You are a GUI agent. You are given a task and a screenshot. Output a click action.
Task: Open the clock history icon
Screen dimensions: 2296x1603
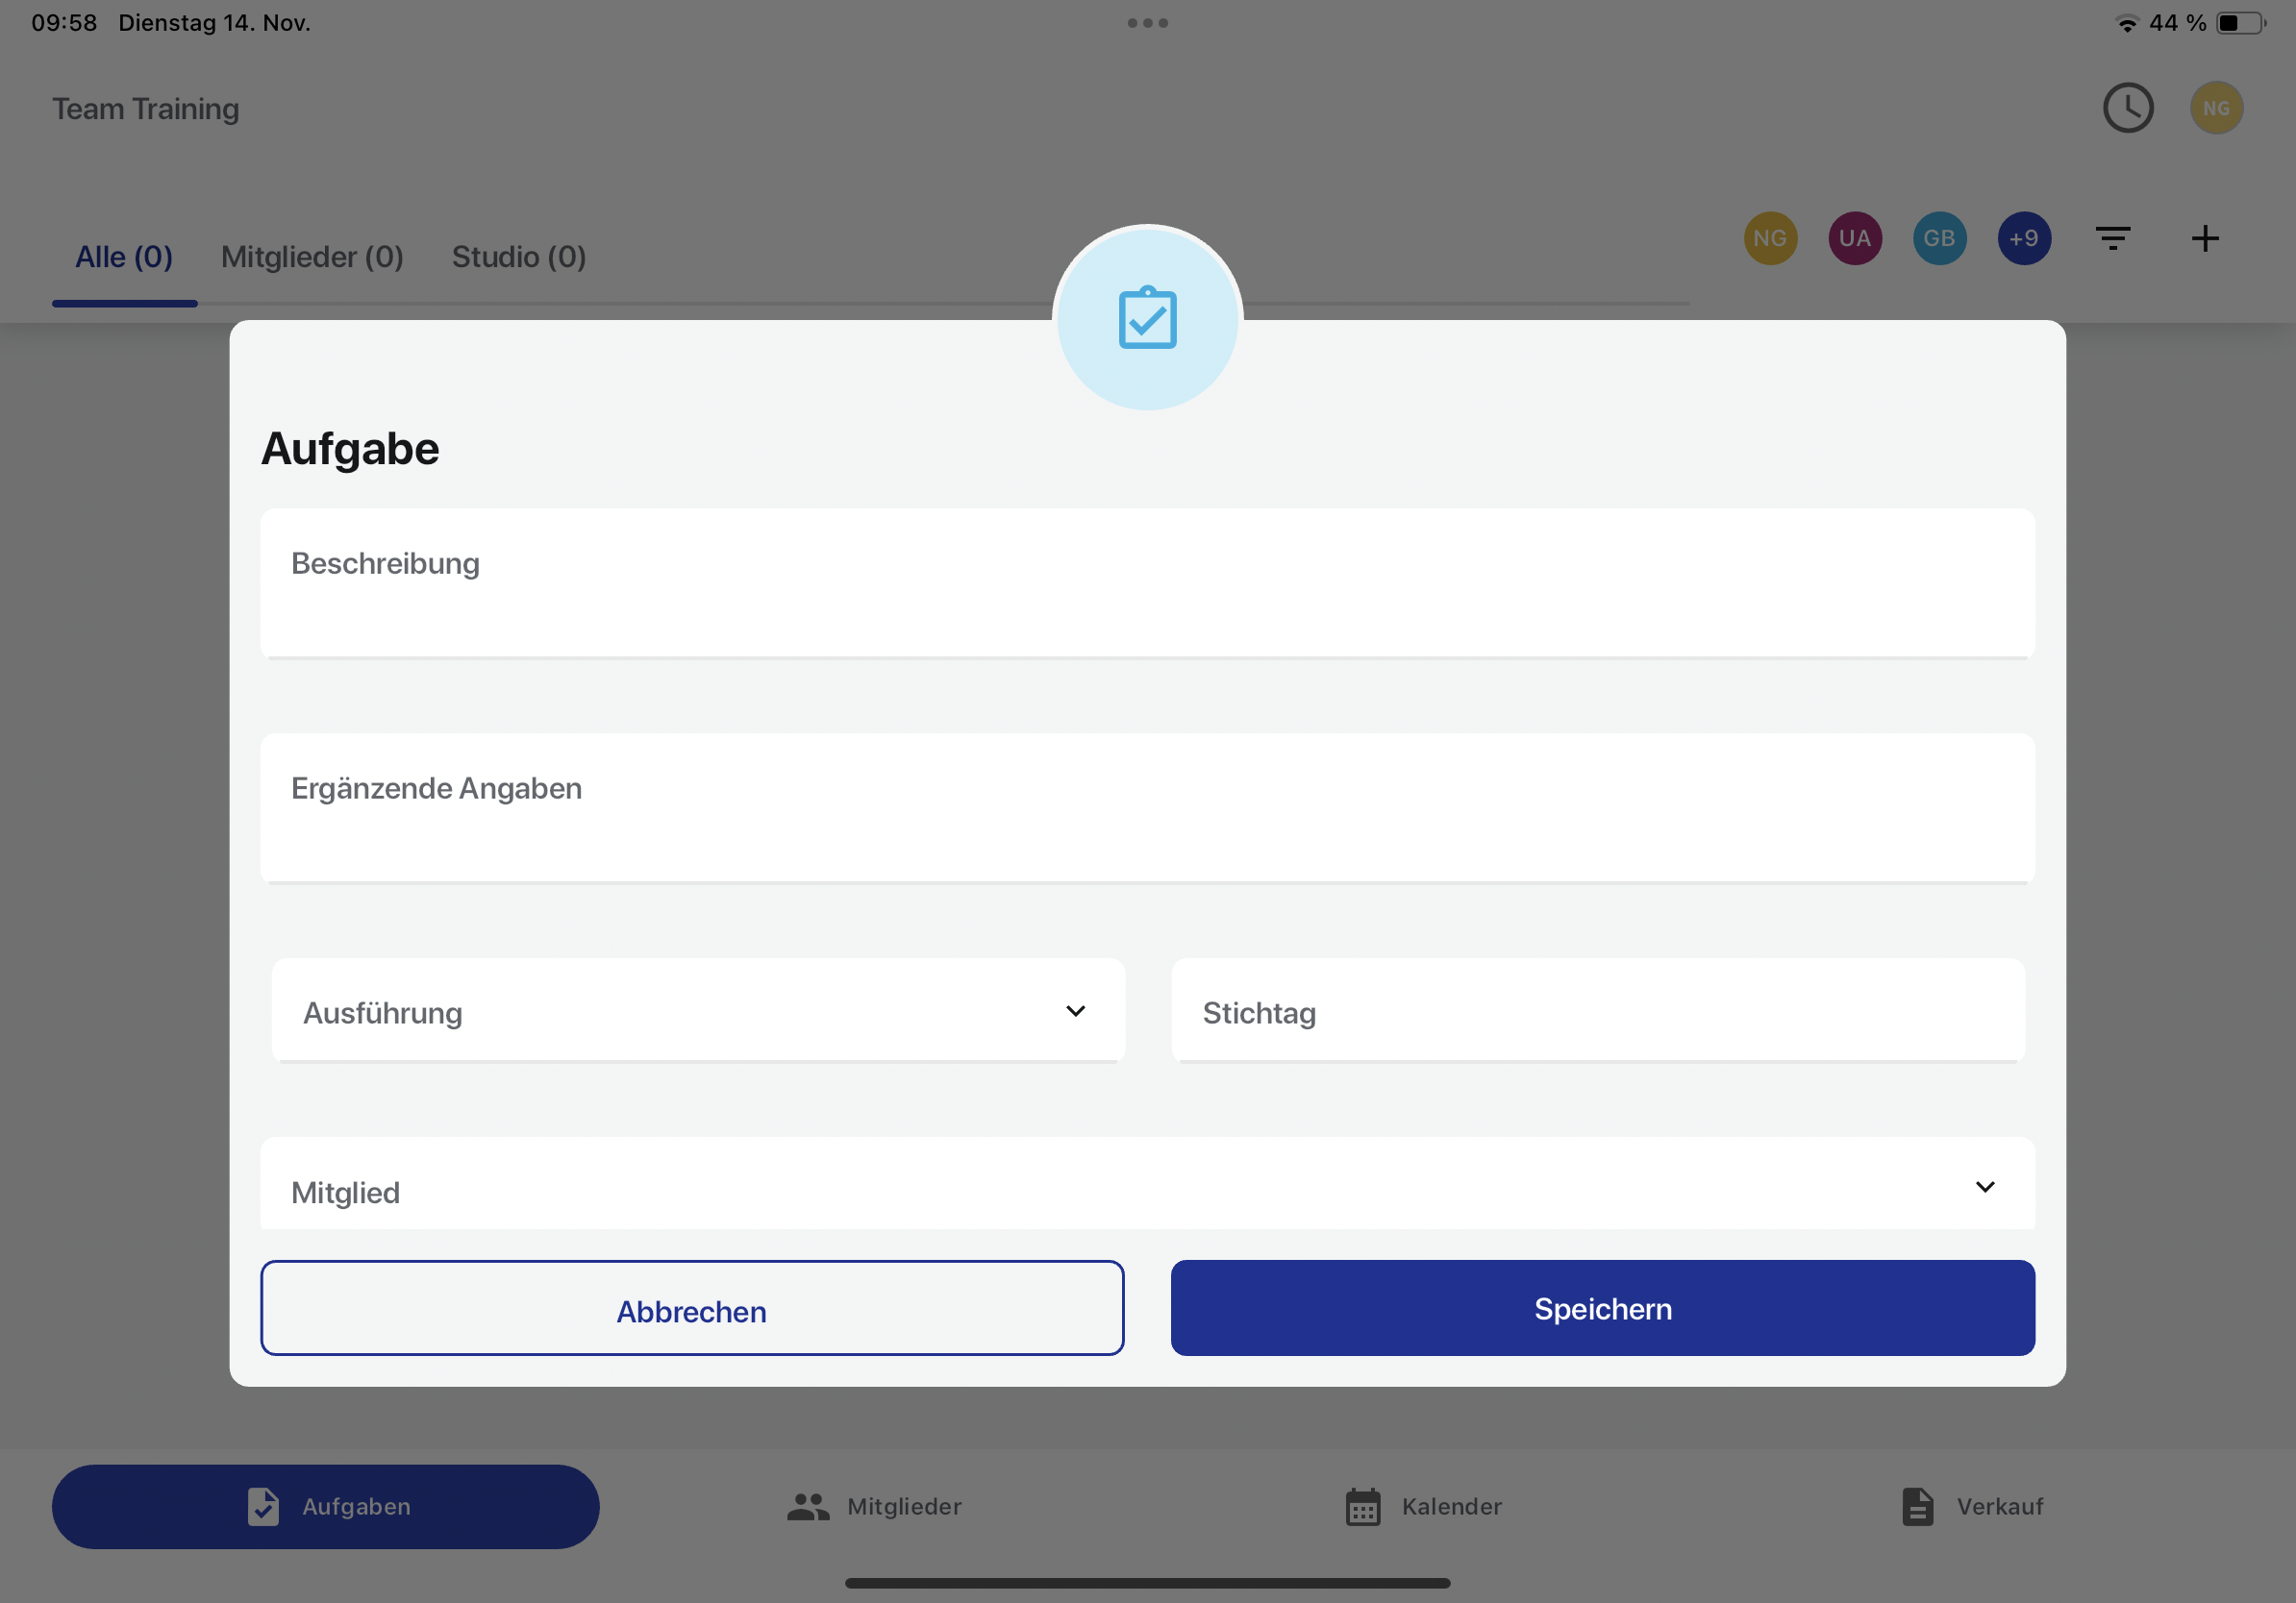pyautogui.click(x=2128, y=108)
